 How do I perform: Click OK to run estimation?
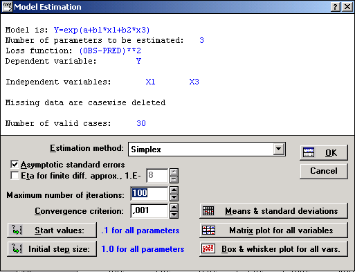[x=324, y=153]
